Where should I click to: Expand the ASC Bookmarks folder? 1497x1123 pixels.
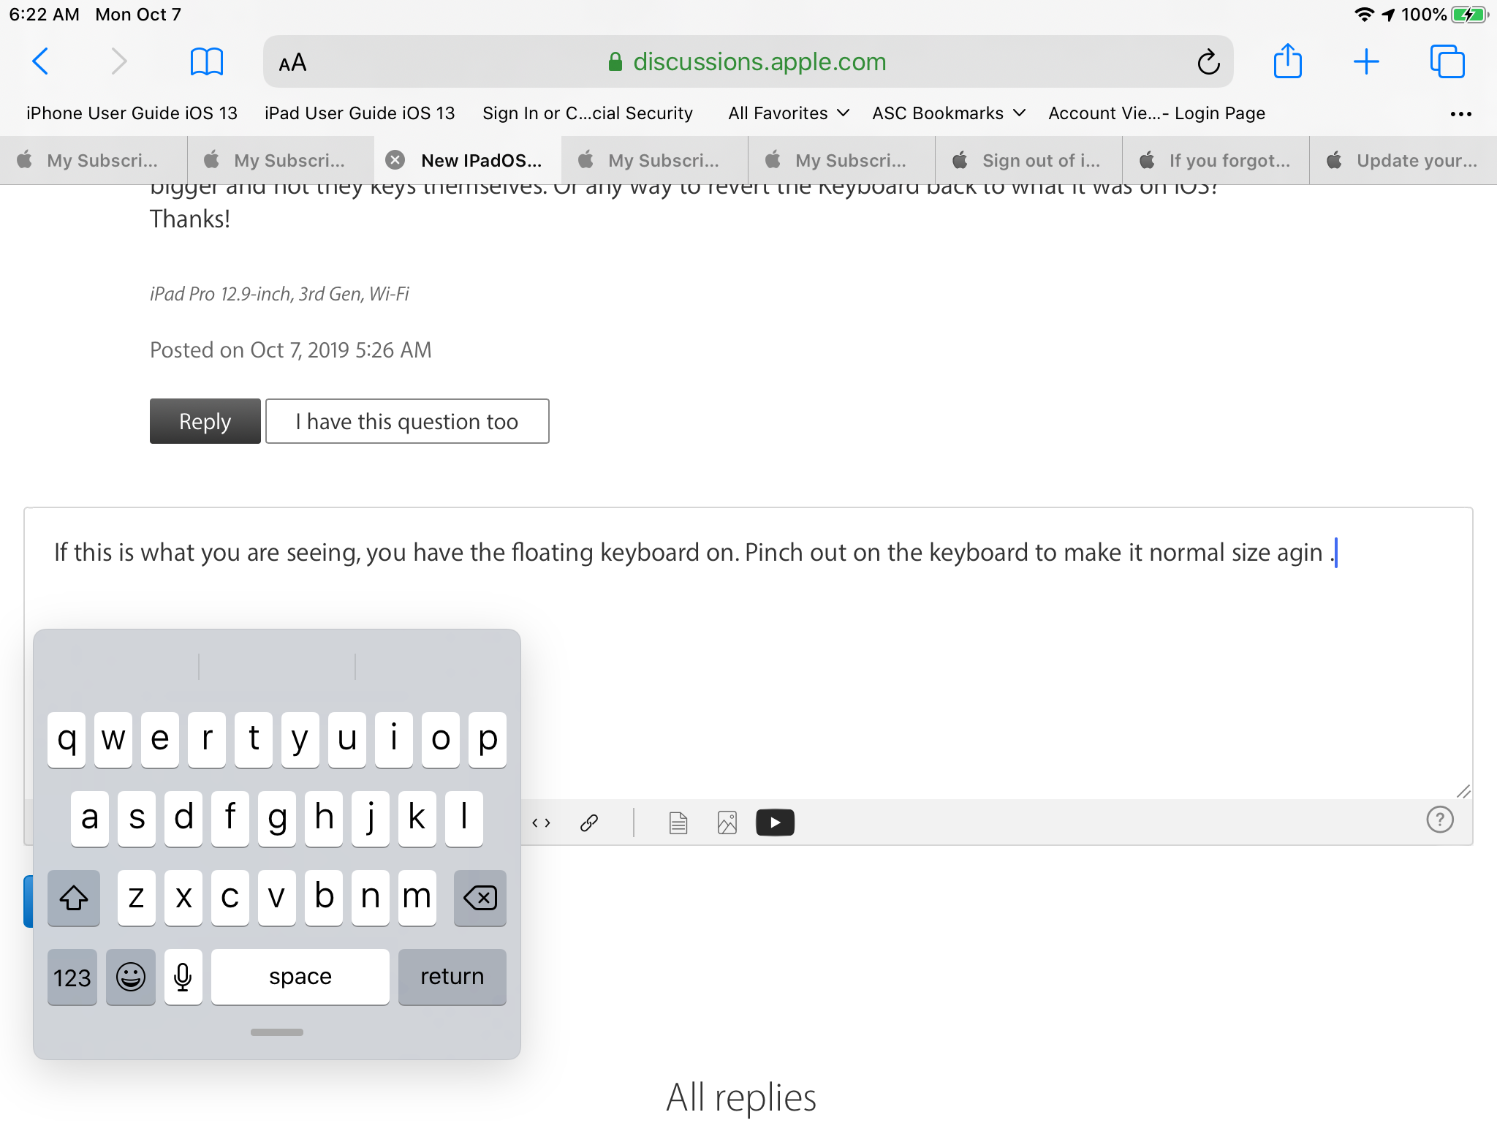pyautogui.click(x=948, y=113)
